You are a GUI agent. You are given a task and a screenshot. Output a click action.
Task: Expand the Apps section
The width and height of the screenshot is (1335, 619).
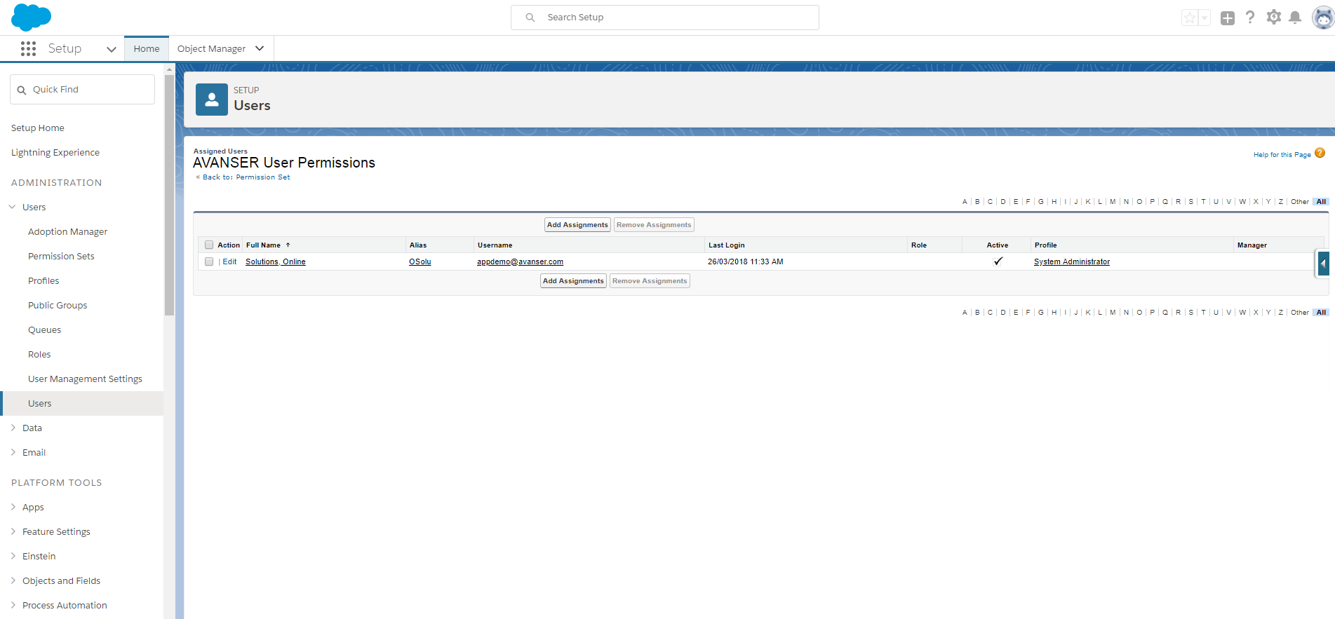tap(13, 507)
